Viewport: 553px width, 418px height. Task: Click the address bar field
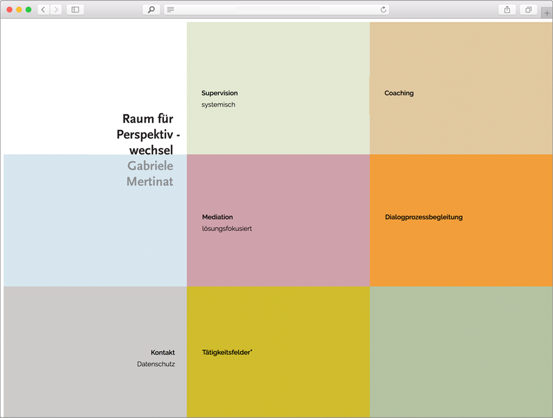coord(276,10)
